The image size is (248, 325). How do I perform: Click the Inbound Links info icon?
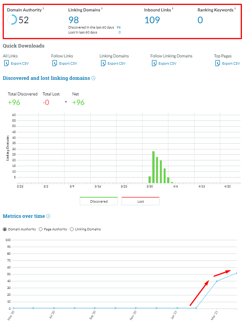[x=173, y=8]
